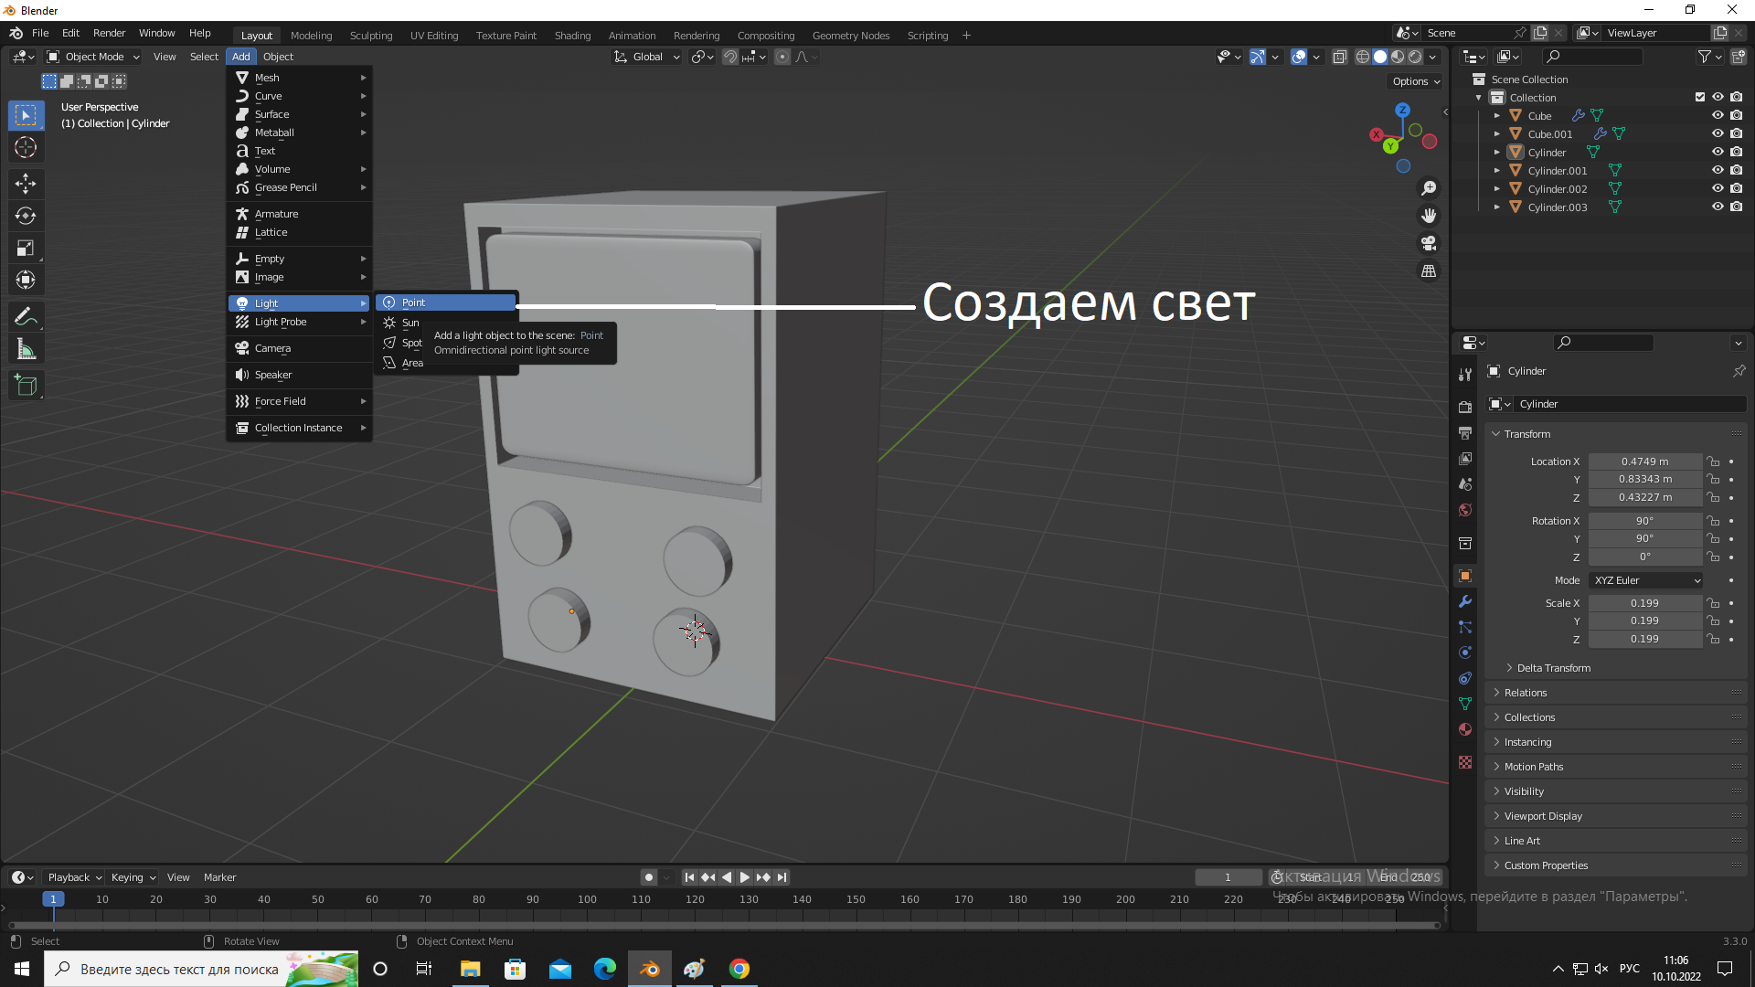Click the Rotation Y value field

point(1644,538)
